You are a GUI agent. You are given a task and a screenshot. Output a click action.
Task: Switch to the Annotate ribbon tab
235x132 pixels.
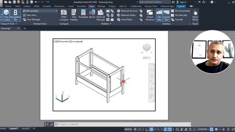(x=81, y=6)
